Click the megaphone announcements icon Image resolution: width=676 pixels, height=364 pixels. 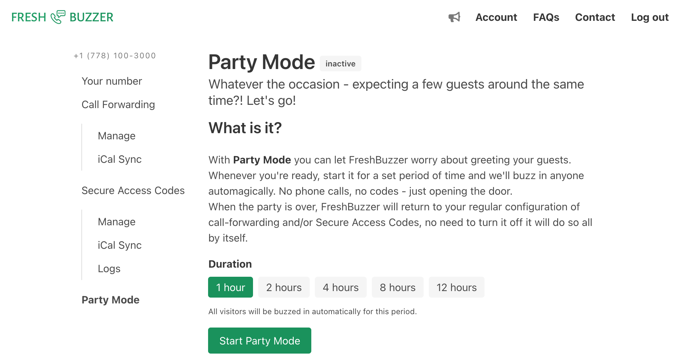pyautogui.click(x=454, y=17)
